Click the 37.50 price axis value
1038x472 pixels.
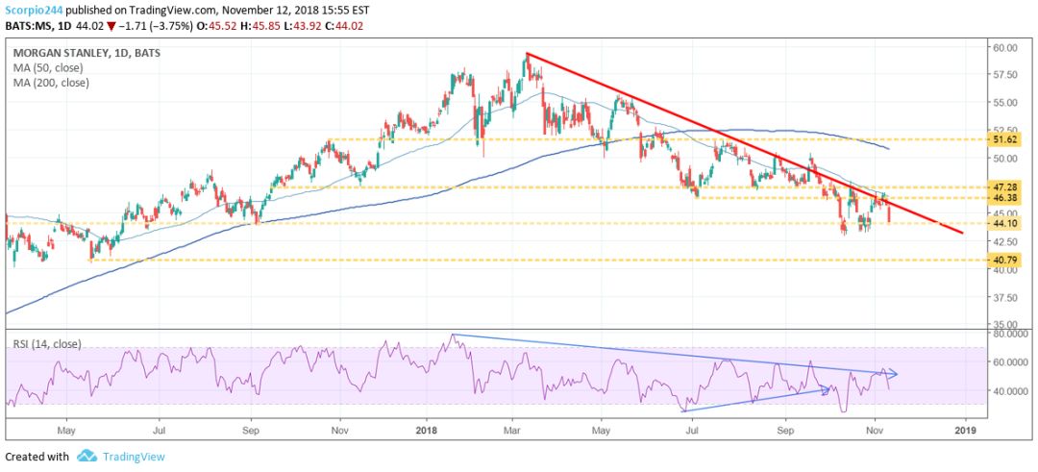point(1007,297)
